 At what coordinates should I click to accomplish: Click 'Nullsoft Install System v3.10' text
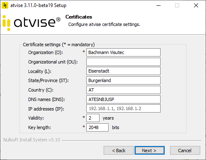[x=32, y=140]
